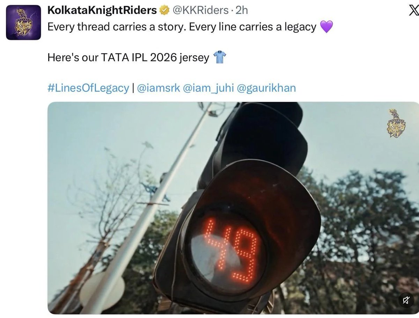The width and height of the screenshot is (419, 318).
Task: Play the traffic light video
Action: pyautogui.click(x=233, y=208)
